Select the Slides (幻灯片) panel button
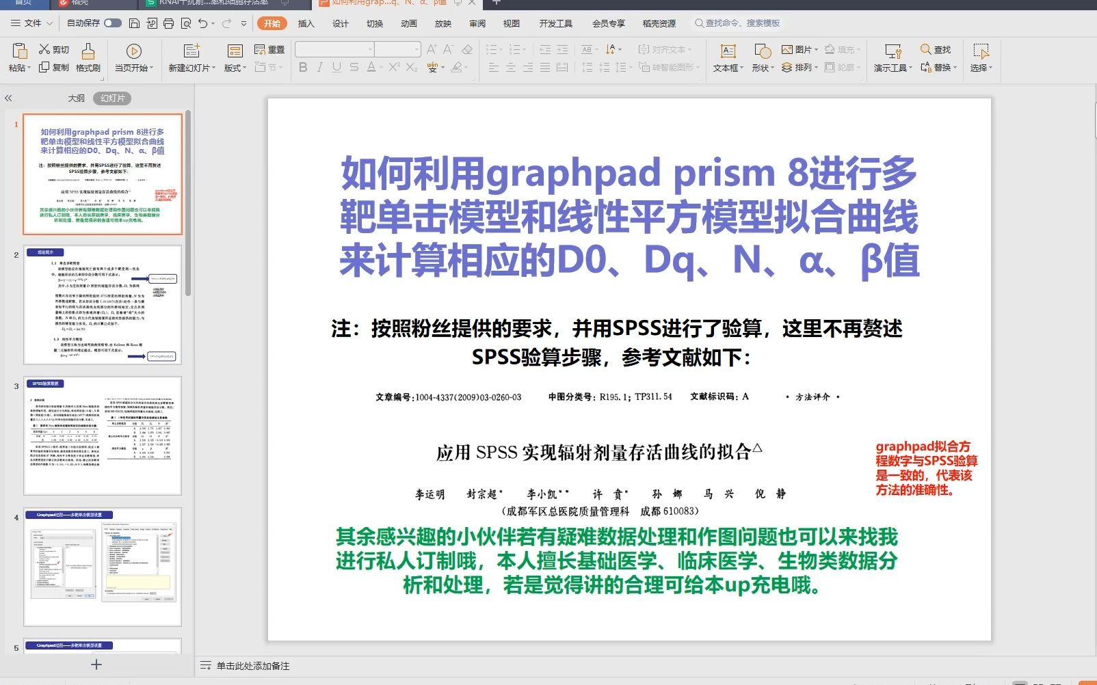This screenshot has height=685, width=1097. point(112,98)
